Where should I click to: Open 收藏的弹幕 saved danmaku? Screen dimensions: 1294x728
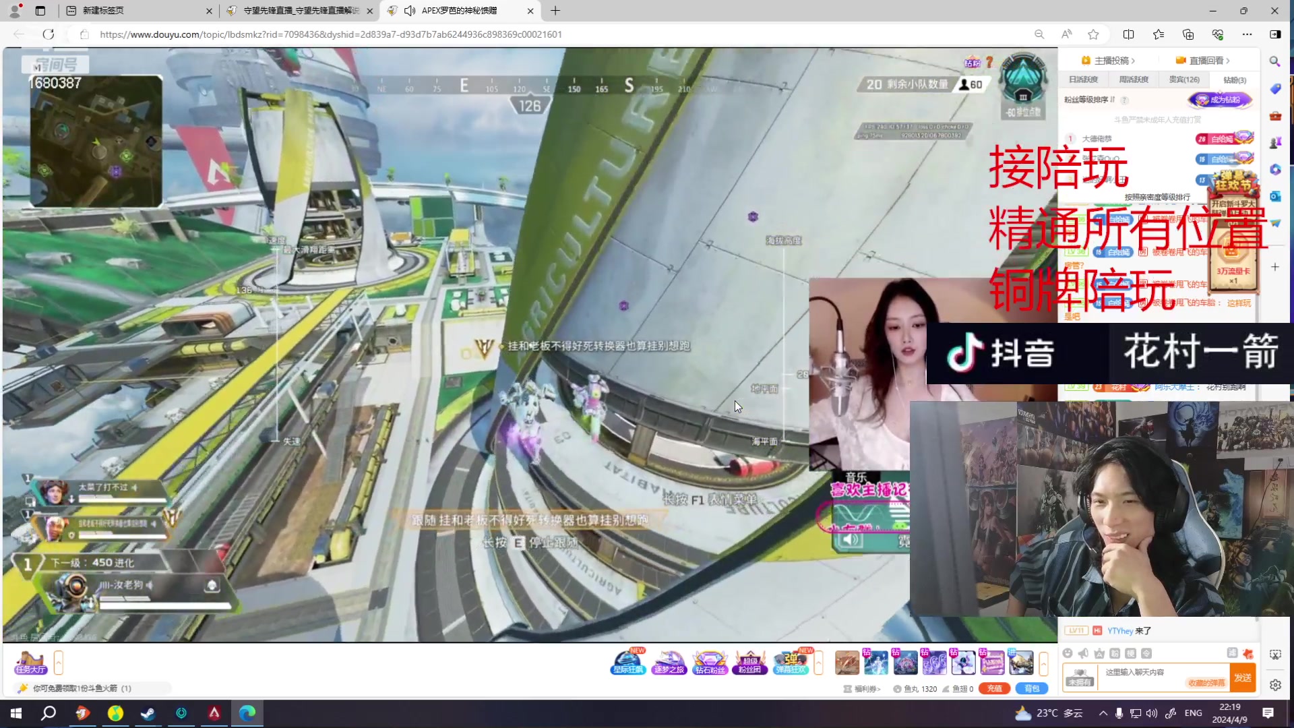(x=1206, y=683)
